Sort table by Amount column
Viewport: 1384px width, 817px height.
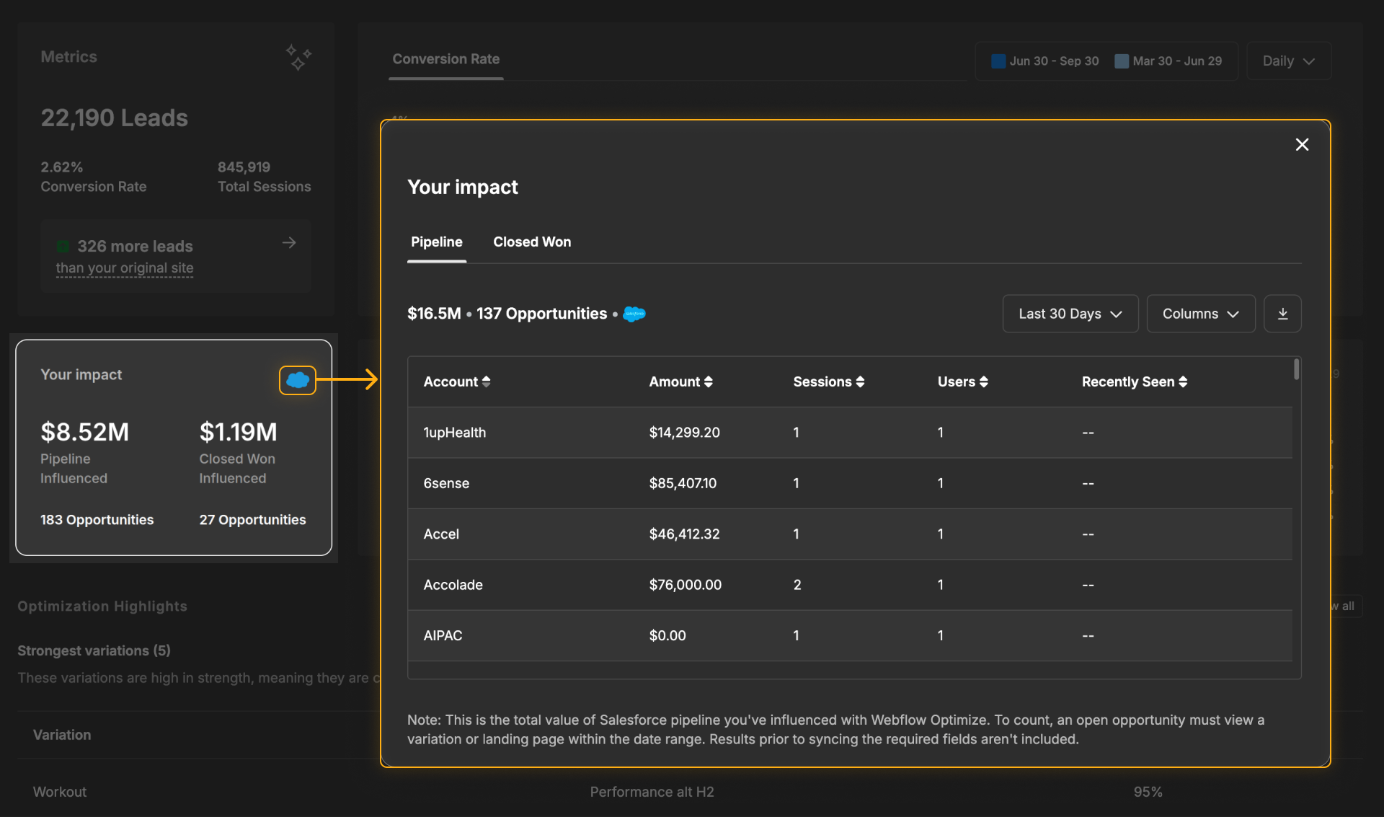(680, 381)
